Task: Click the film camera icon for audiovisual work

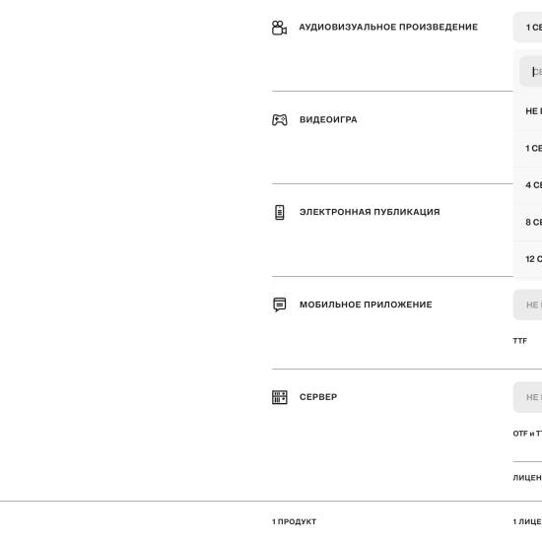Action: [279, 28]
